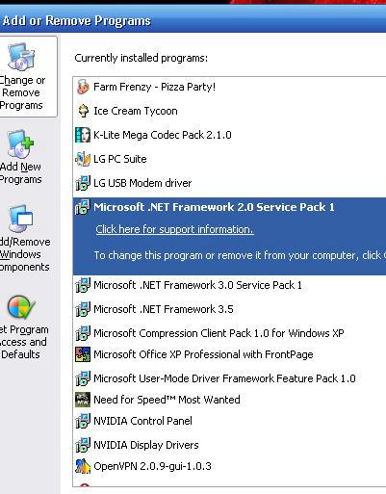Select Microsoft .NET Framework 3.0 Service Pack 1
386x494 pixels.
[229, 285]
